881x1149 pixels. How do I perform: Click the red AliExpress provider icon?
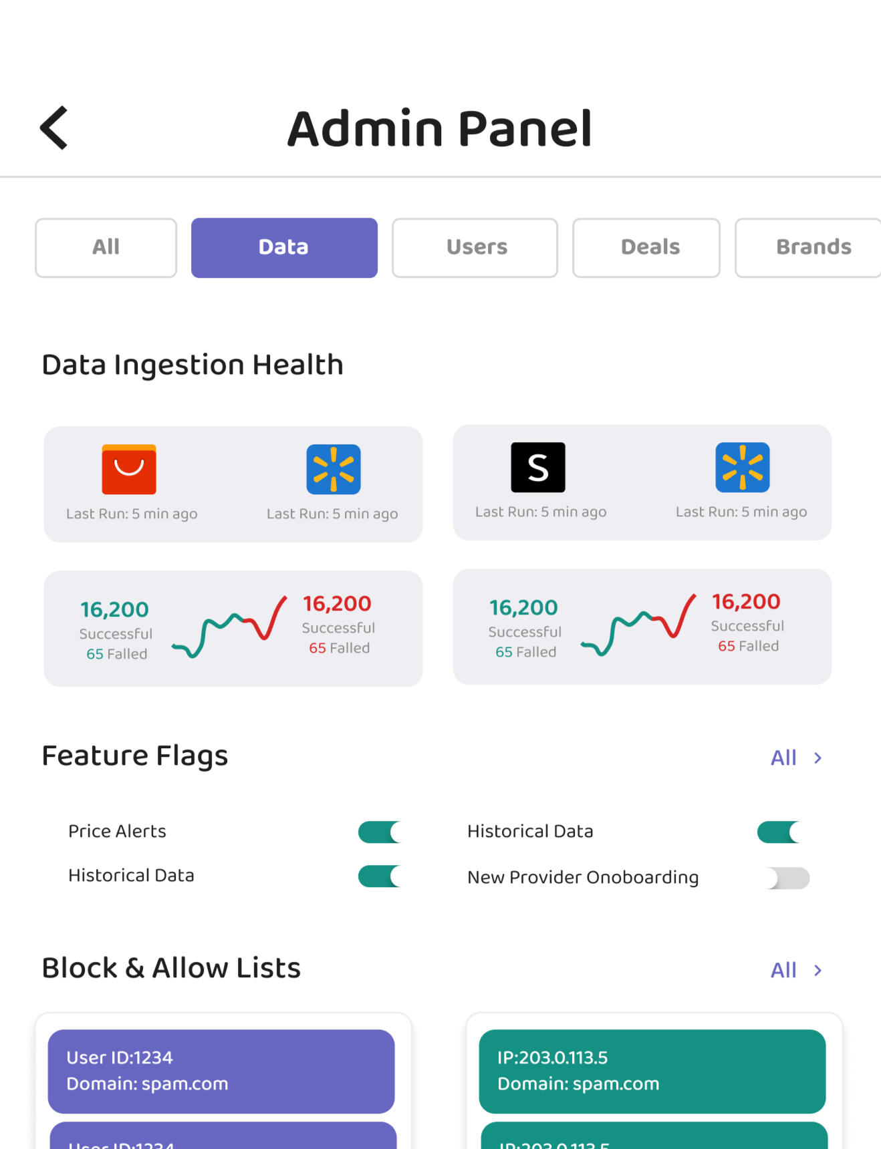pyautogui.click(x=129, y=470)
